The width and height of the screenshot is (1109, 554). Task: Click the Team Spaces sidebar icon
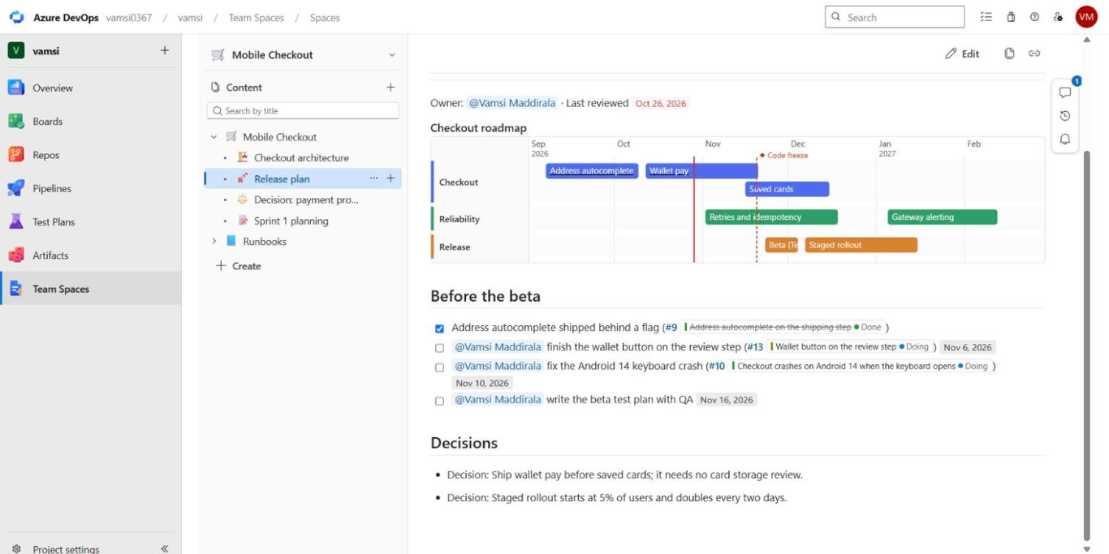(16, 289)
